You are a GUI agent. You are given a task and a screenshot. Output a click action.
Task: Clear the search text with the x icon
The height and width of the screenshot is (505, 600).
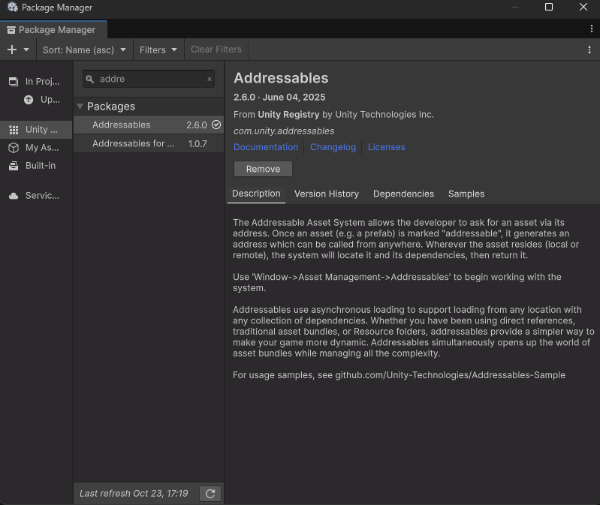point(210,79)
